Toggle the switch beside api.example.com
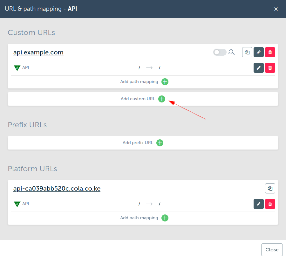The width and height of the screenshot is (286, 259). coord(220,52)
